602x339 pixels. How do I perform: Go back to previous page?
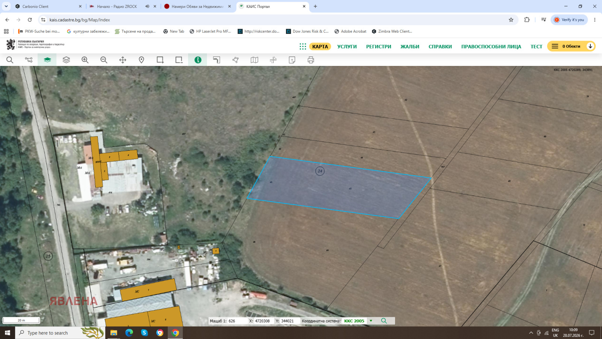click(x=7, y=20)
